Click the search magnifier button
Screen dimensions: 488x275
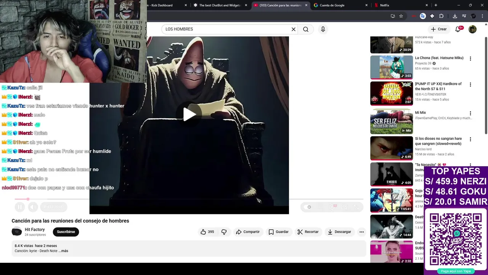pyautogui.click(x=306, y=29)
